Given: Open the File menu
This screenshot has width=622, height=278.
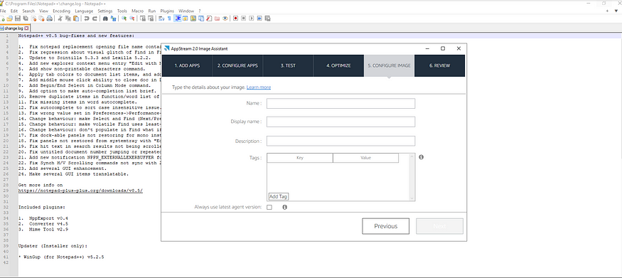Looking at the screenshot, I should [3, 11].
